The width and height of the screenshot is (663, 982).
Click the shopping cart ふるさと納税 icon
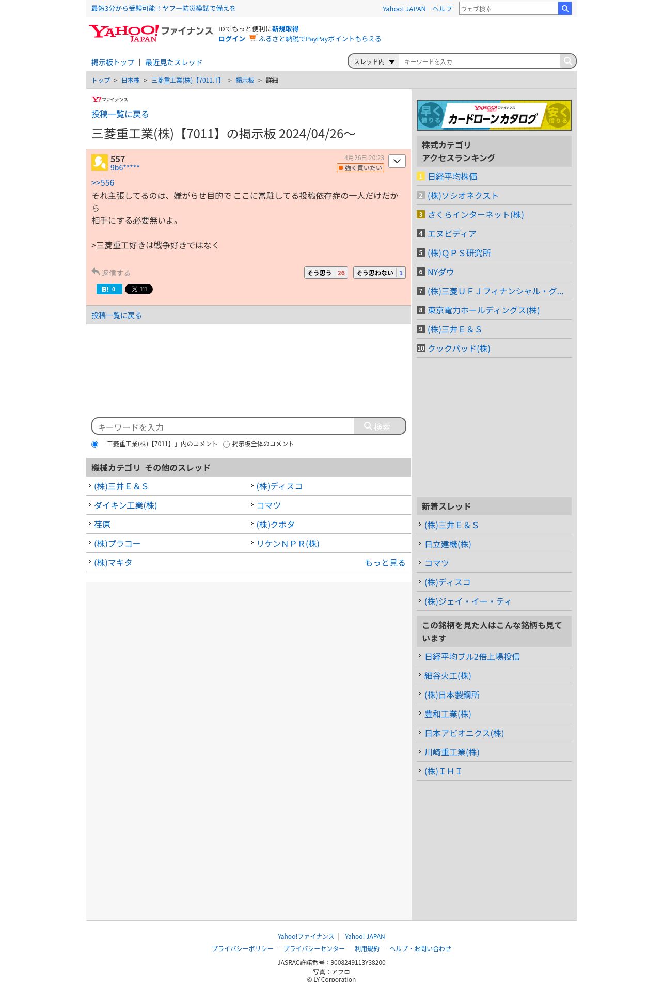[x=252, y=38]
